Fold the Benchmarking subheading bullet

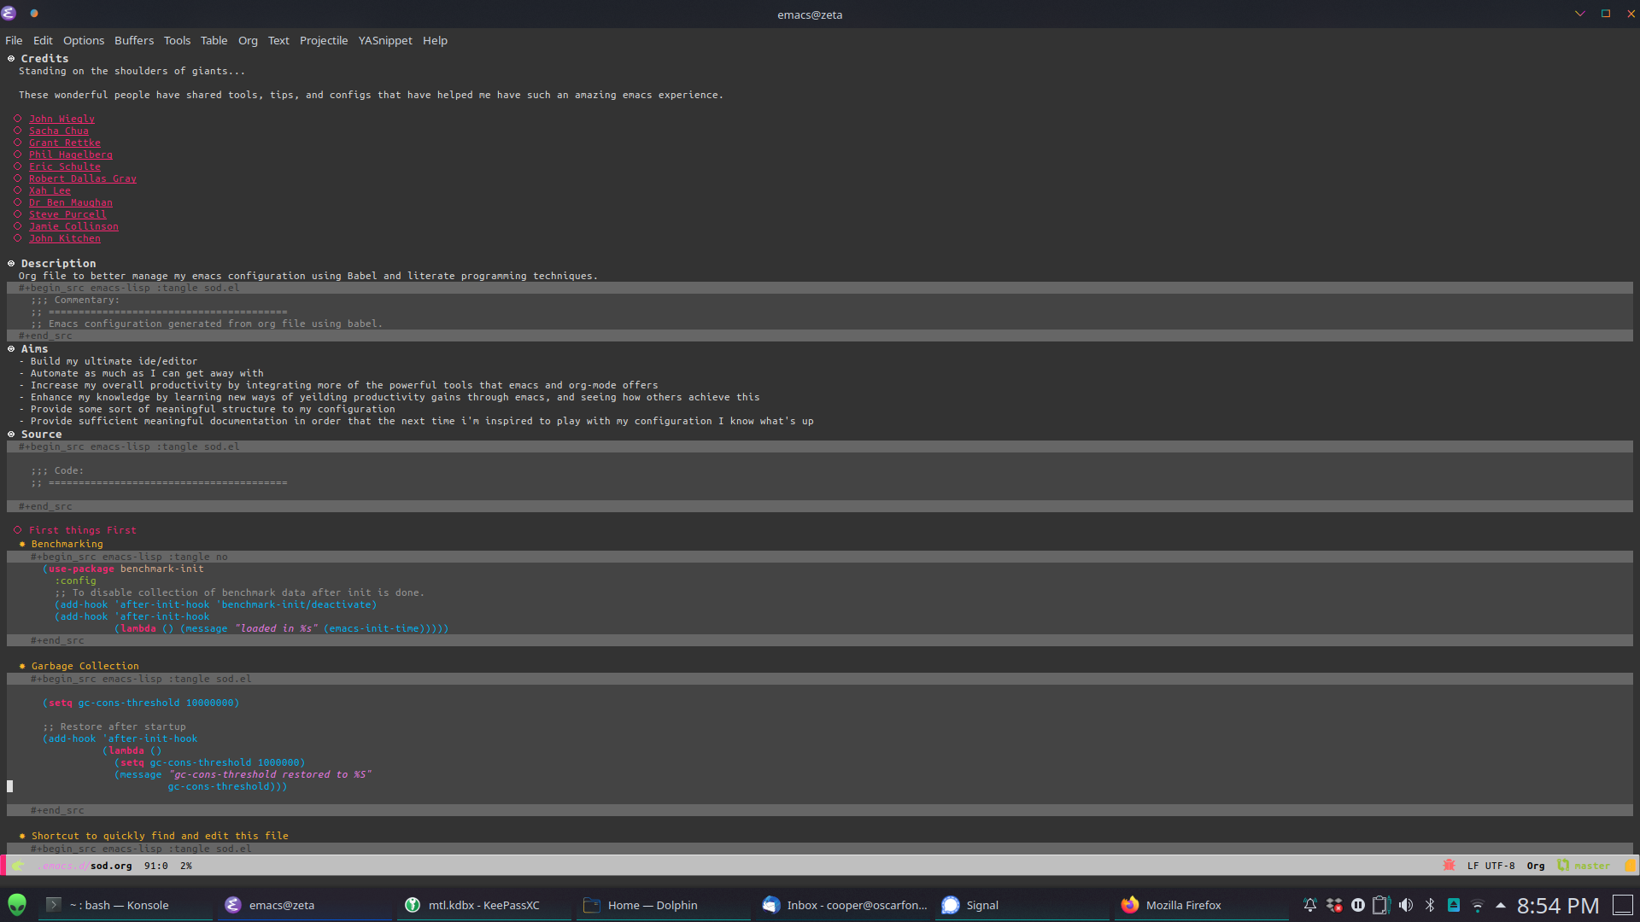coord(22,544)
